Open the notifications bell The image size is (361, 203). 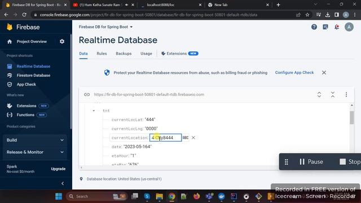(337, 27)
